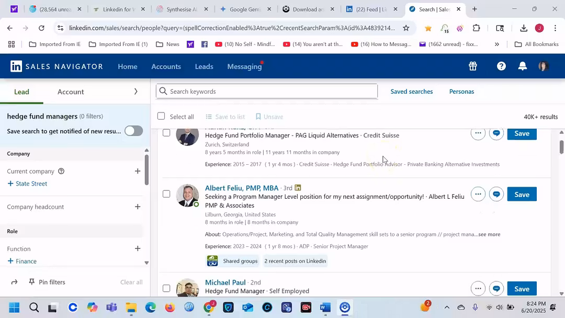Image resolution: width=565 pixels, height=318 pixels.
Task: Select the checkbox for Albert Feliu
Action: pyautogui.click(x=166, y=194)
